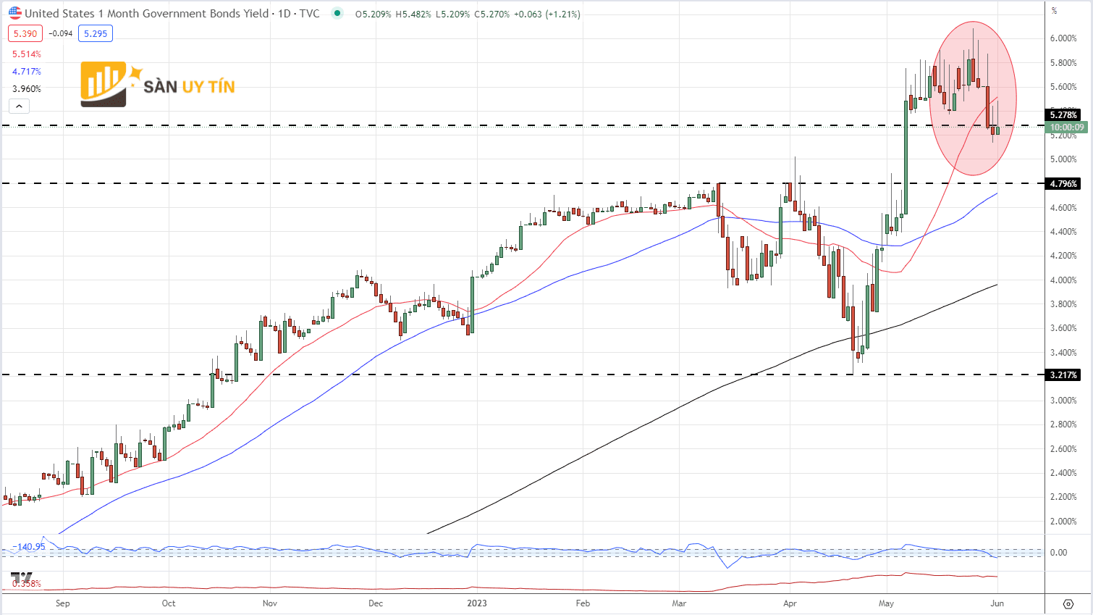Click the 2.000% scale value
Viewport: 1093px width, 615px height.
point(1063,522)
